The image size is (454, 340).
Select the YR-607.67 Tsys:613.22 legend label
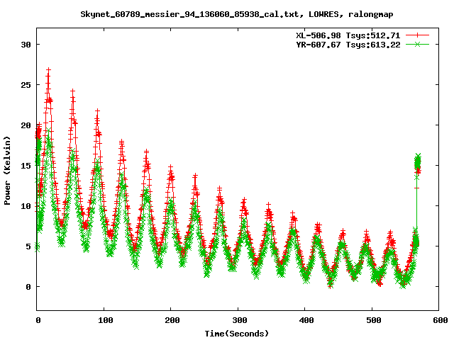(x=348, y=45)
